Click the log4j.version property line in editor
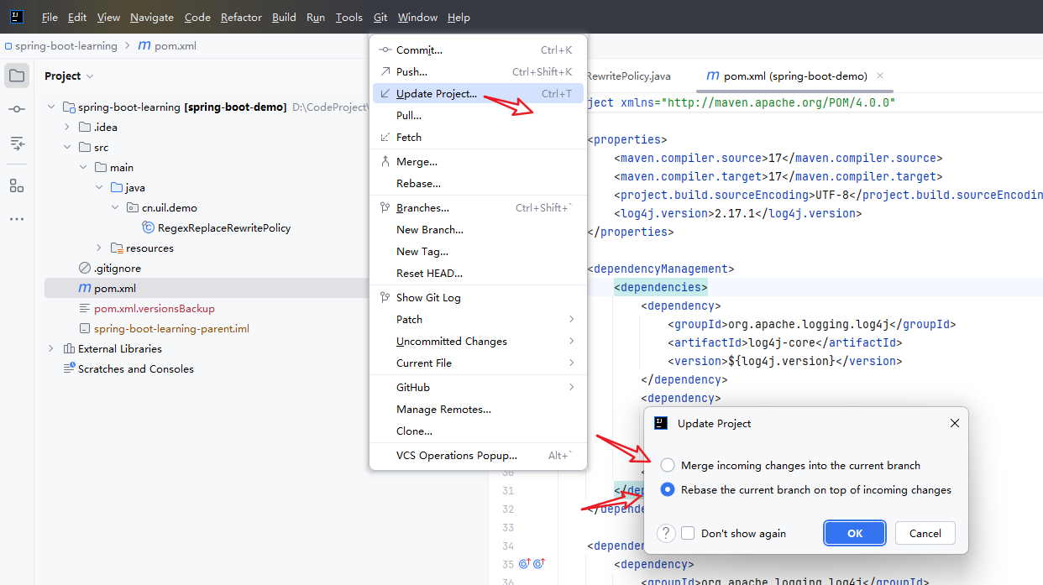 pyautogui.click(x=738, y=213)
